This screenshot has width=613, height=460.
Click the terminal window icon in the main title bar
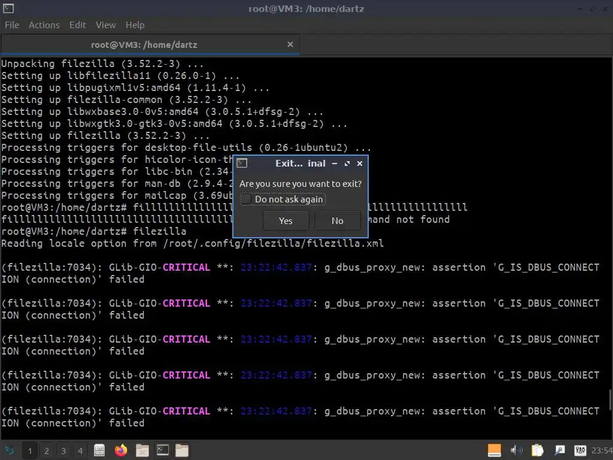click(x=8, y=8)
